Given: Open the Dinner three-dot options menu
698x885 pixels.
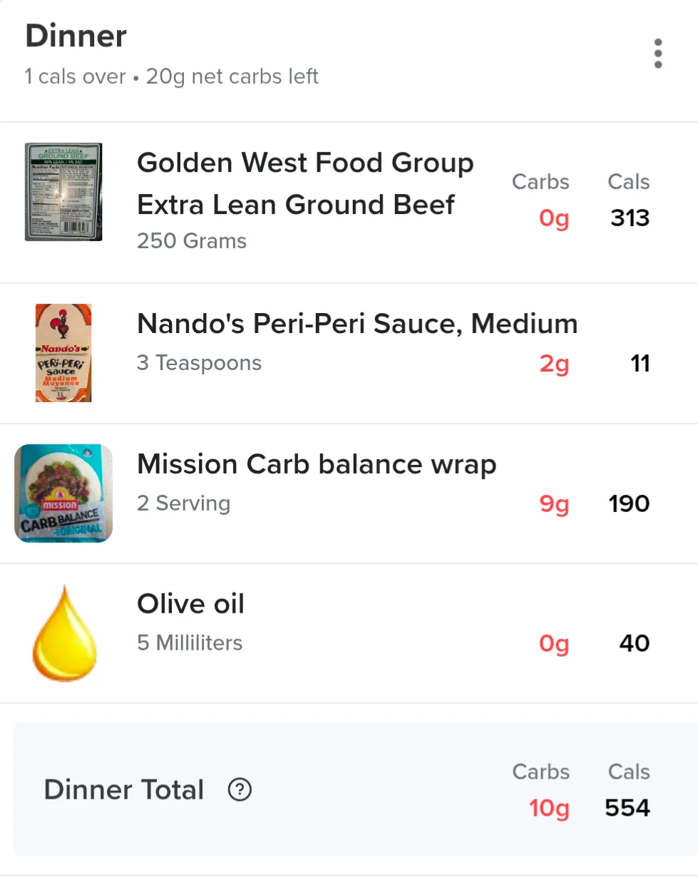Looking at the screenshot, I should click(657, 53).
